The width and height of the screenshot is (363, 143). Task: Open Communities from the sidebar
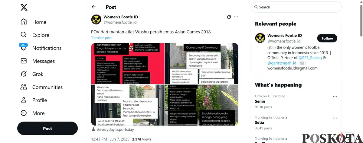pos(24,87)
